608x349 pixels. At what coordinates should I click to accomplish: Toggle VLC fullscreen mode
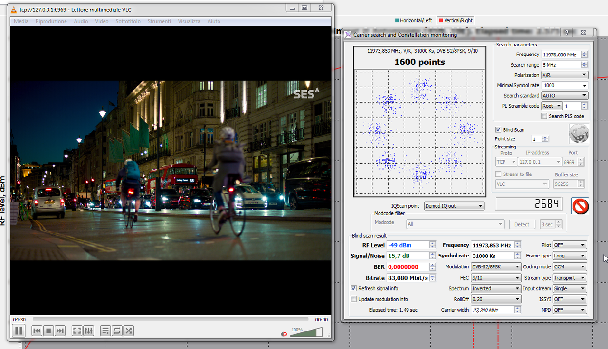click(77, 331)
